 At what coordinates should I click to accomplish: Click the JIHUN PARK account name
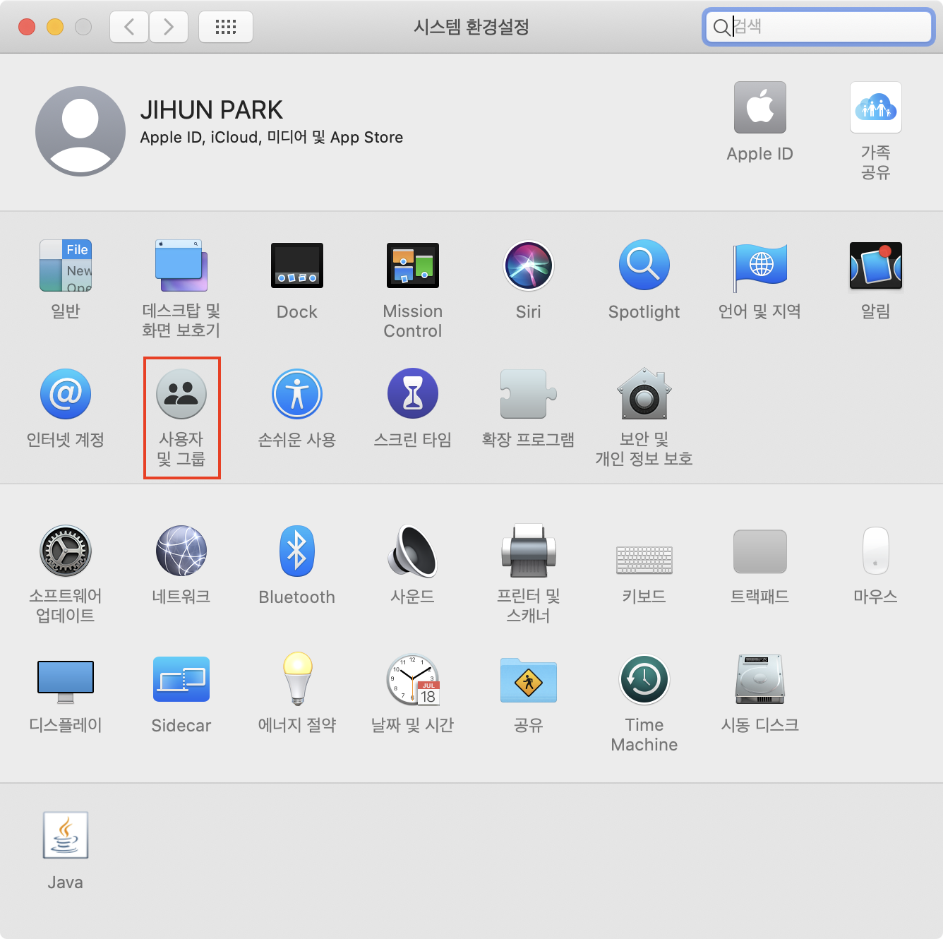(211, 110)
